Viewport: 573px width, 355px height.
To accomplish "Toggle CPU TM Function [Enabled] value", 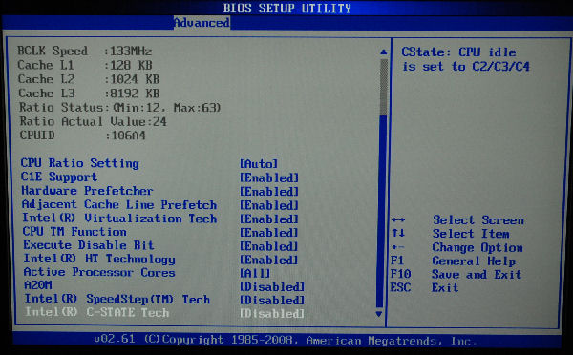I will pyautogui.click(x=269, y=233).
